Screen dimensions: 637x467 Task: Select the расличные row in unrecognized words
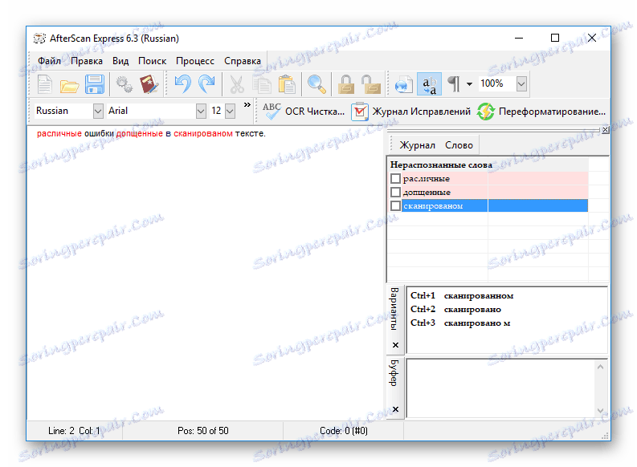point(488,178)
